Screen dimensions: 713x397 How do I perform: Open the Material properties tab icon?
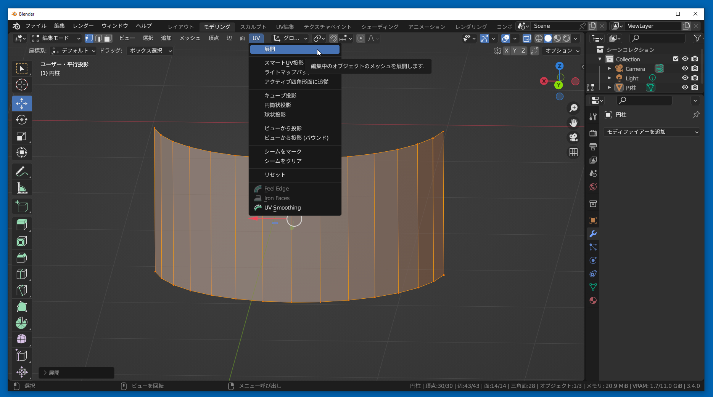point(593,301)
